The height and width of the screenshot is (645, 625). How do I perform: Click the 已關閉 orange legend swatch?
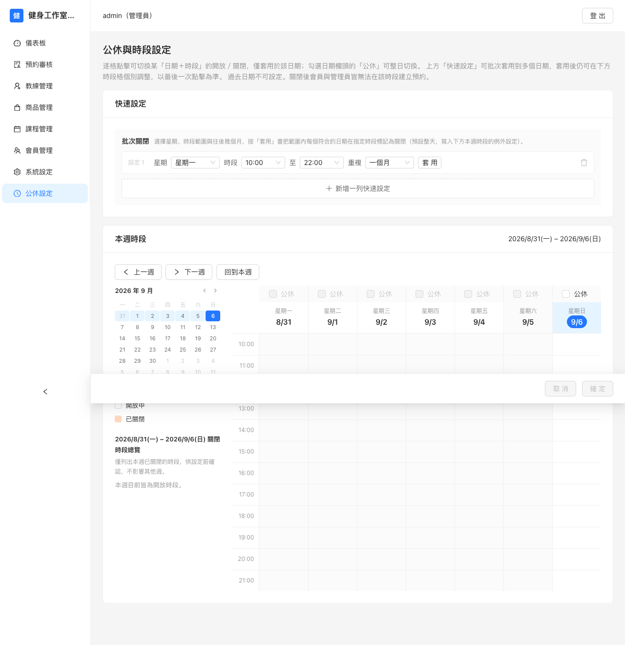pyautogui.click(x=118, y=419)
